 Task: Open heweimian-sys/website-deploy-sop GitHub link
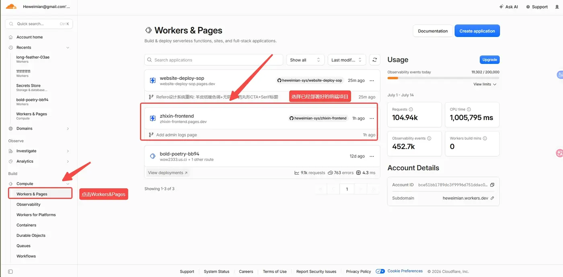(x=310, y=80)
